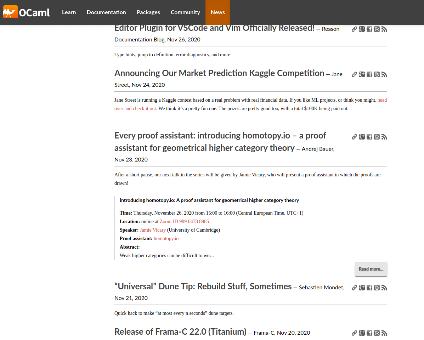Open Announcing Our Market Prediction Kaggle Competition
This screenshot has height=340, width=424.
click(219, 73)
